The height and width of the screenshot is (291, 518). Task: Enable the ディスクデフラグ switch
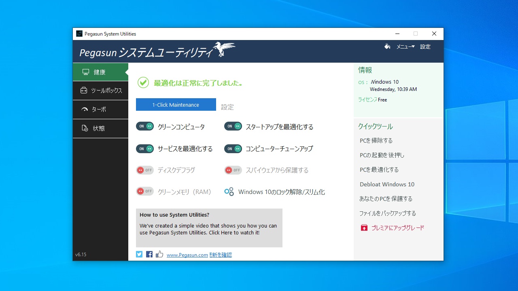click(145, 170)
